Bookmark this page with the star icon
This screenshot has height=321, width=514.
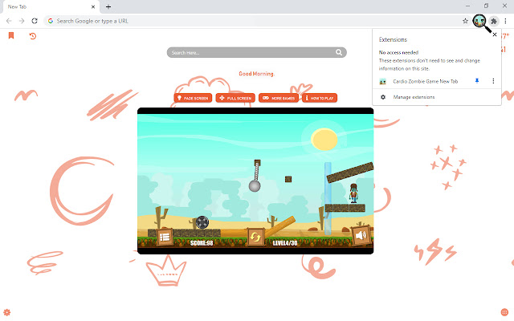click(x=465, y=21)
